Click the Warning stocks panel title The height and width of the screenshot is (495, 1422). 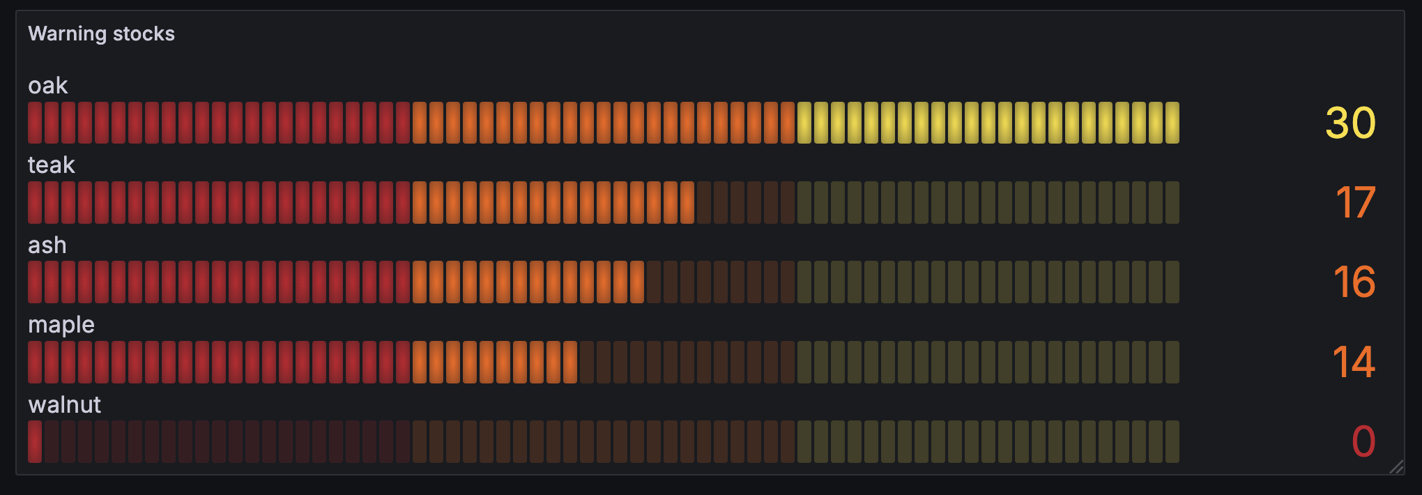tap(101, 33)
